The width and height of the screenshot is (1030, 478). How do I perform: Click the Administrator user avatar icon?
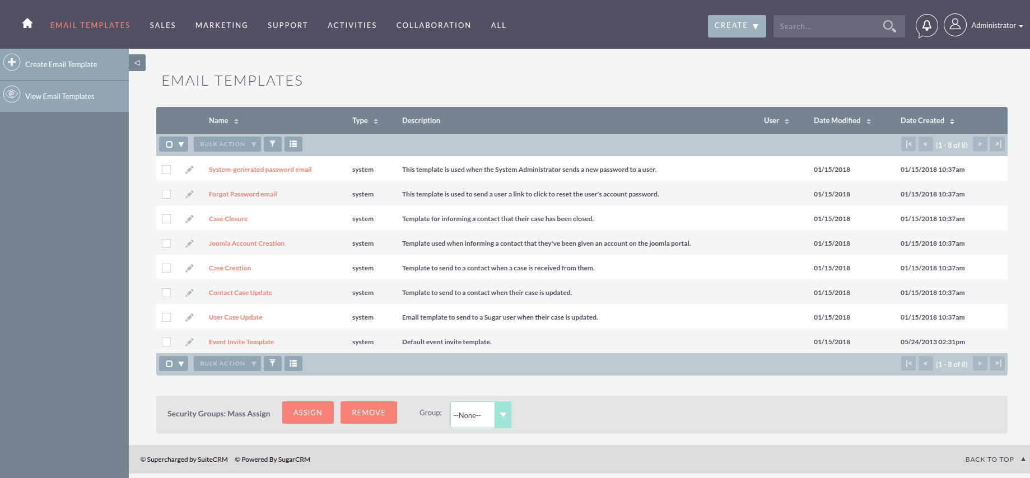(x=955, y=25)
